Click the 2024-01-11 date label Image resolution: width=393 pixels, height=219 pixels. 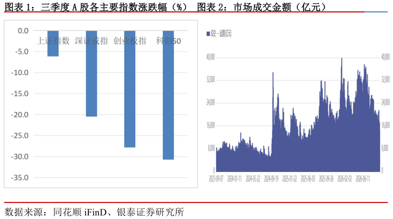234,178
